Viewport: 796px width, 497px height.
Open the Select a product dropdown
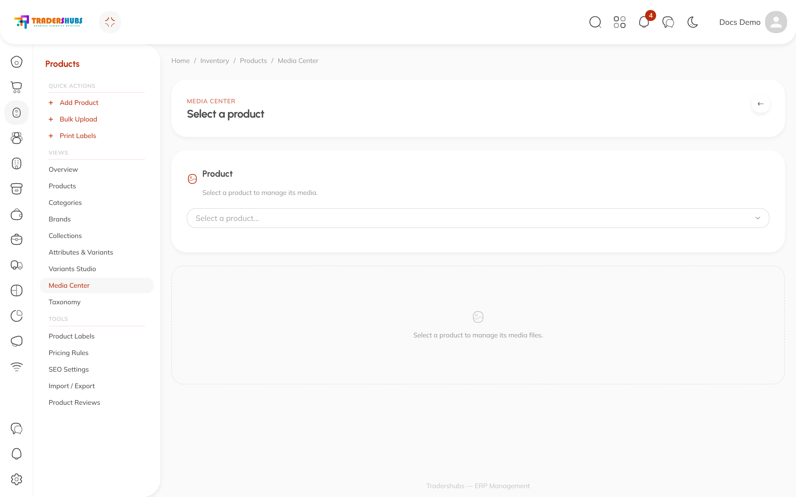coord(478,218)
